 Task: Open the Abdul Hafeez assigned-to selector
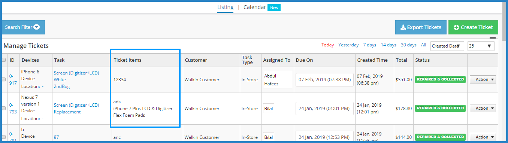(x=278, y=79)
